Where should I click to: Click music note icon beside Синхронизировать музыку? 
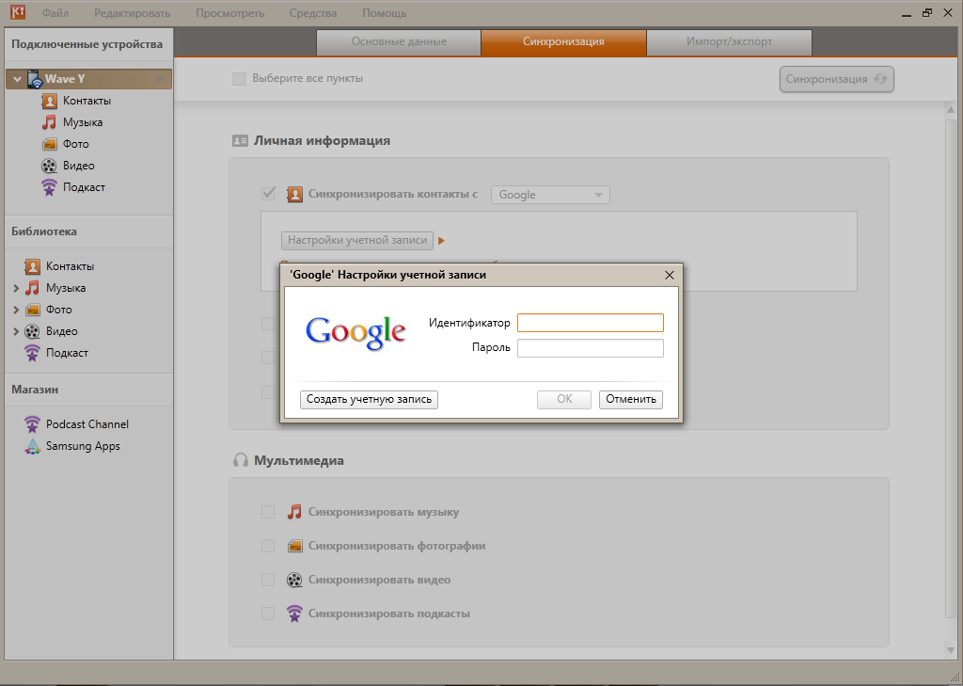pos(294,511)
